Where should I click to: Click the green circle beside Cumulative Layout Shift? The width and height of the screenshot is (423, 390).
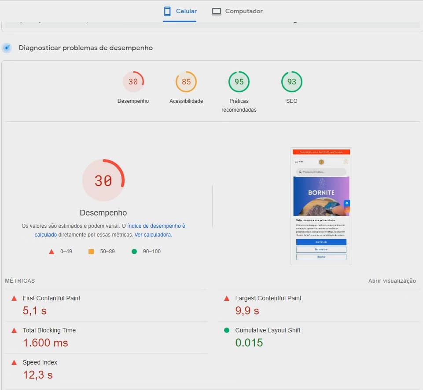pyautogui.click(x=227, y=330)
